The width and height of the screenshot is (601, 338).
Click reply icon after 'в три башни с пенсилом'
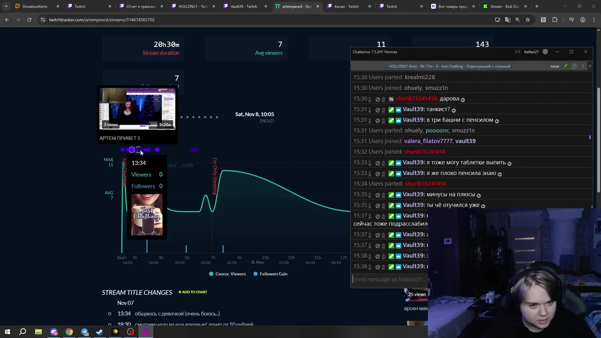[497, 121]
